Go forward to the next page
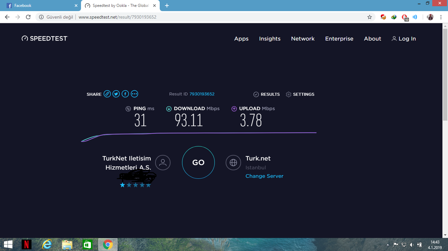Image resolution: width=448 pixels, height=251 pixels. pyautogui.click(x=18, y=17)
